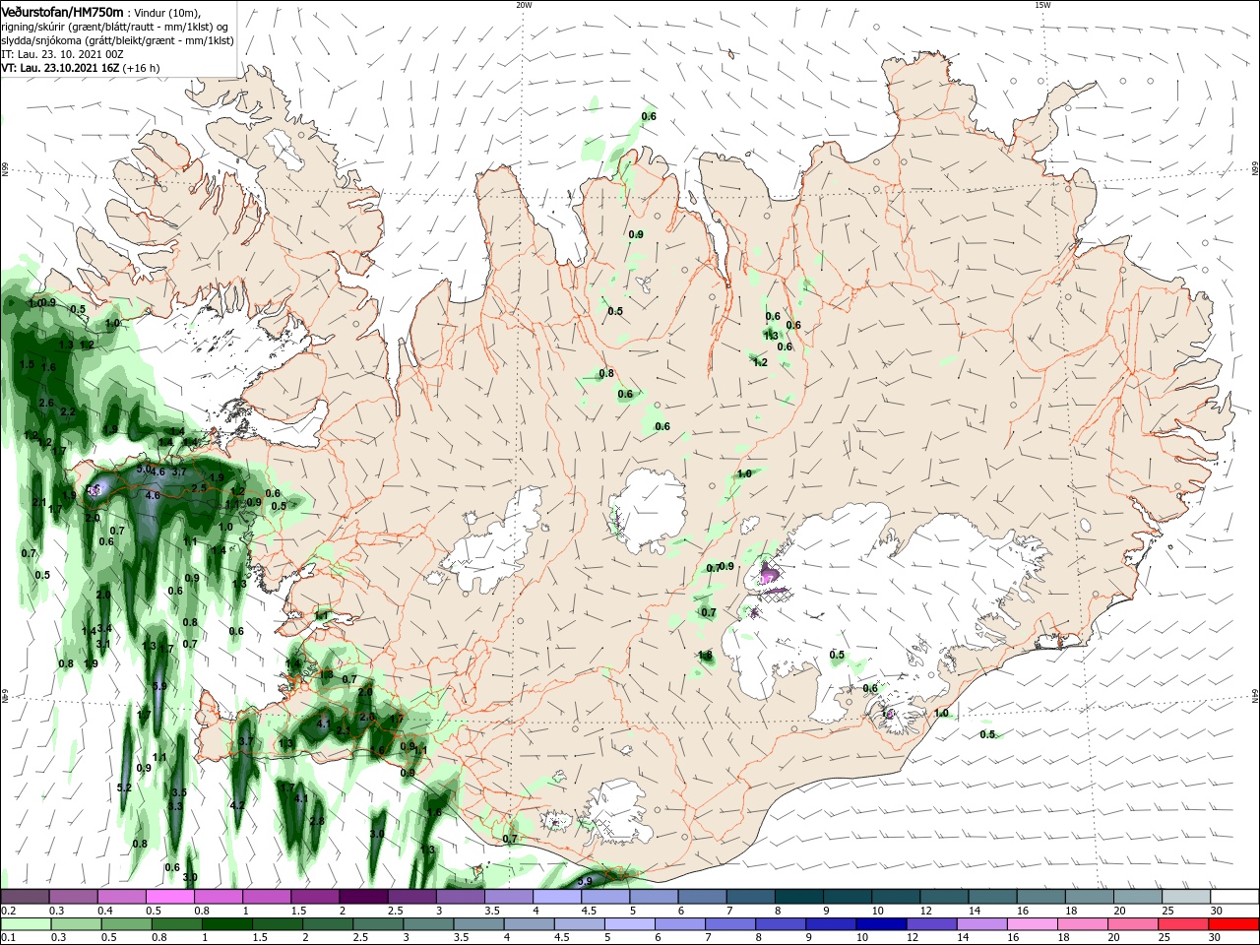Click the '2.6' precipitation value
This screenshot has height=945, width=1260.
pyautogui.click(x=46, y=403)
